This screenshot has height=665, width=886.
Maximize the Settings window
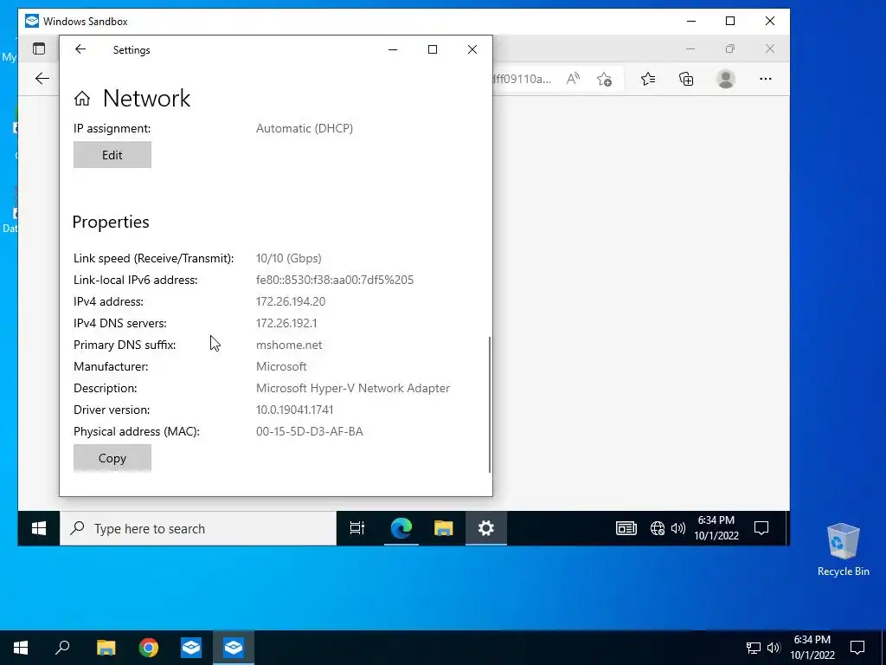pos(433,49)
